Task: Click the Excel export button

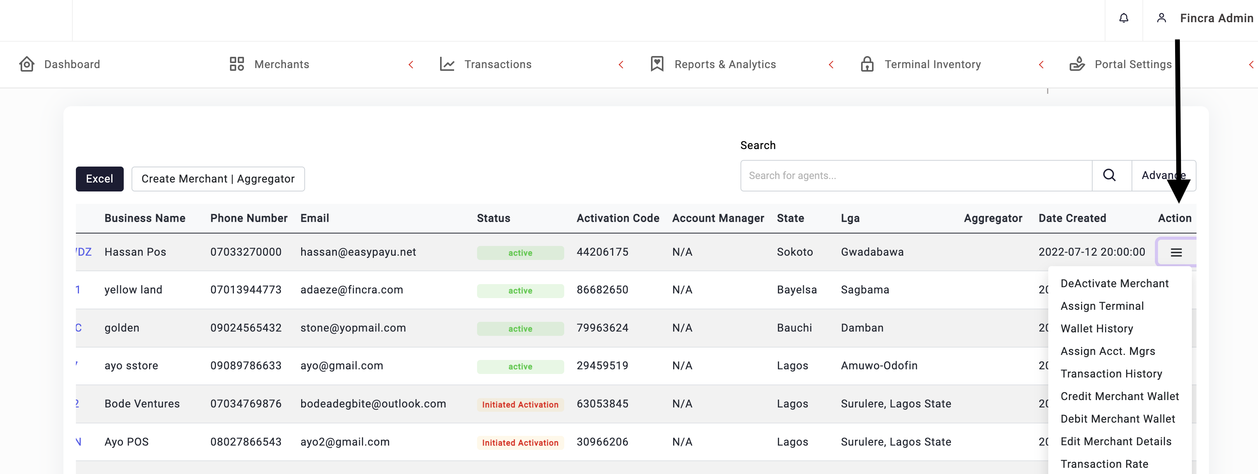Action: click(x=100, y=179)
